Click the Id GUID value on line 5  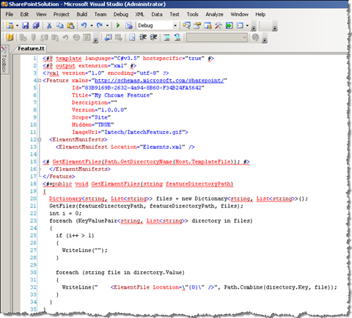pos(143,88)
